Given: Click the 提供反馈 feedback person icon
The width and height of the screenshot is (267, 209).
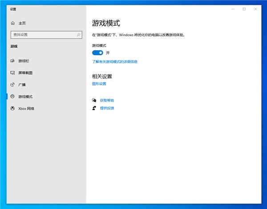Looking at the screenshot, I should pyautogui.click(x=94, y=108).
